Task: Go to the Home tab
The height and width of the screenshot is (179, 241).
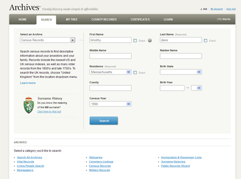Action: click(x=23, y=20)
